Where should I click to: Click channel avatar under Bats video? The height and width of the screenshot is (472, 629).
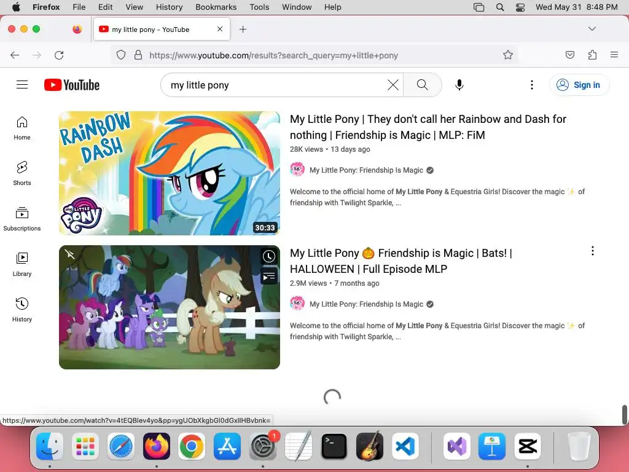[297, 304]
